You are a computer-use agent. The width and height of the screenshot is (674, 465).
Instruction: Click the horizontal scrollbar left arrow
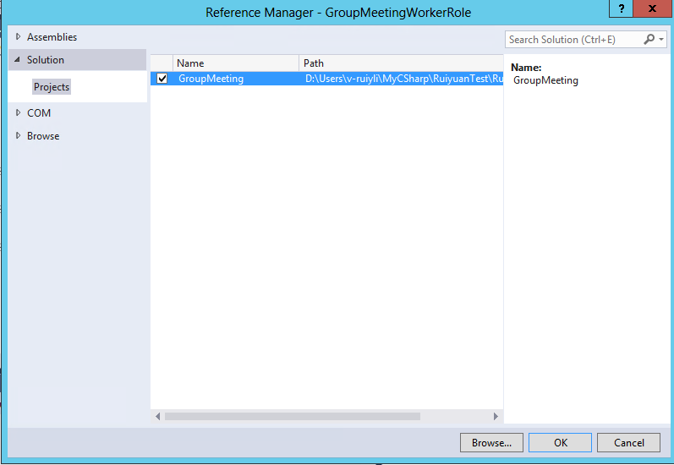coord(157,416)
